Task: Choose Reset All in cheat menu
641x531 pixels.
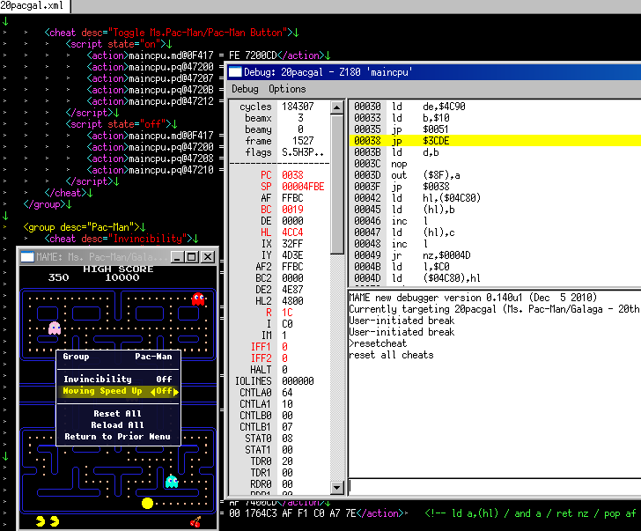Action: click(118, 413)
